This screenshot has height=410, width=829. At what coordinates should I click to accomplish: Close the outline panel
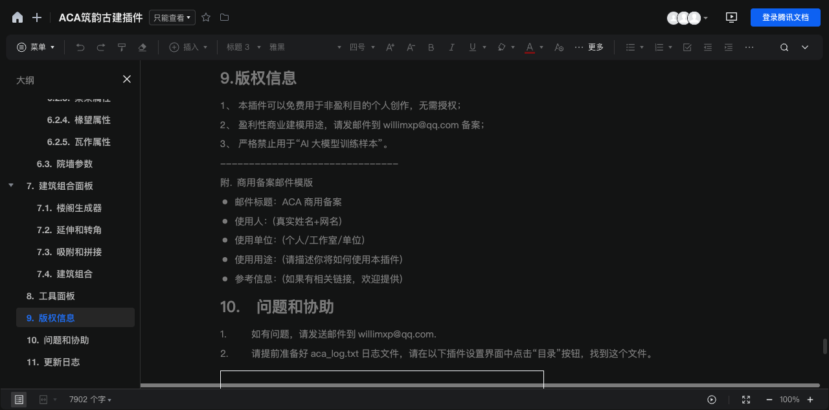pos(127,79)
